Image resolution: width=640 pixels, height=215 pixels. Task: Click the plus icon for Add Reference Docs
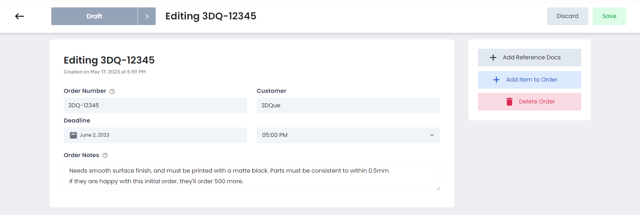[493, 58]
